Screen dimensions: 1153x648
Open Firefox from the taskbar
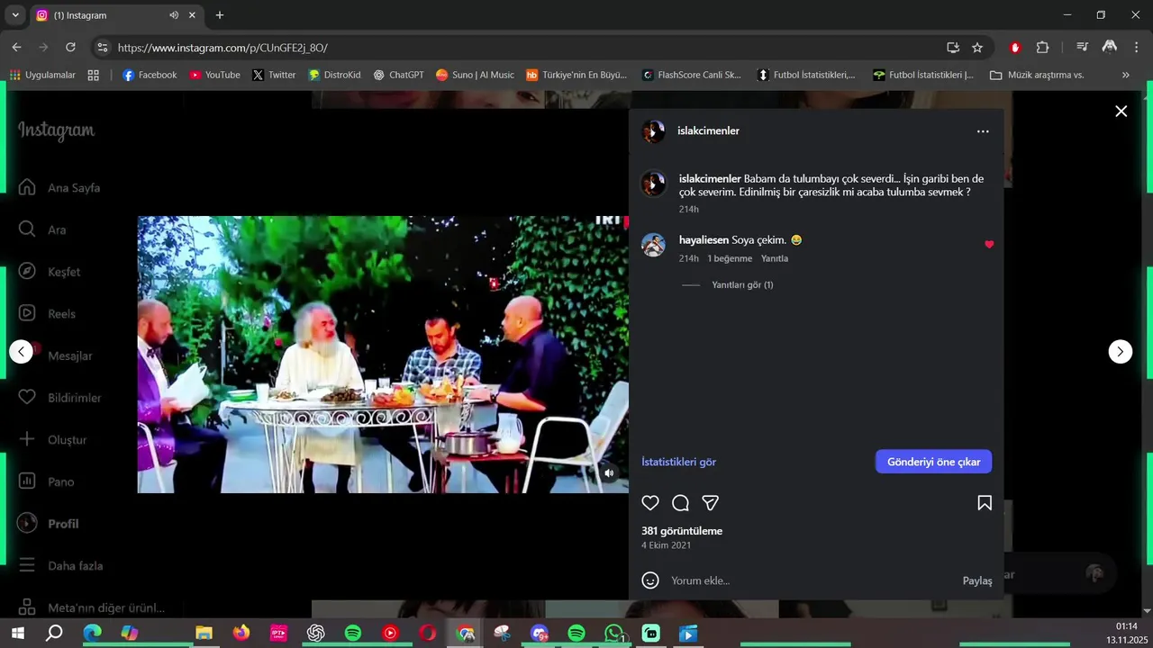(x=241, y=634)
